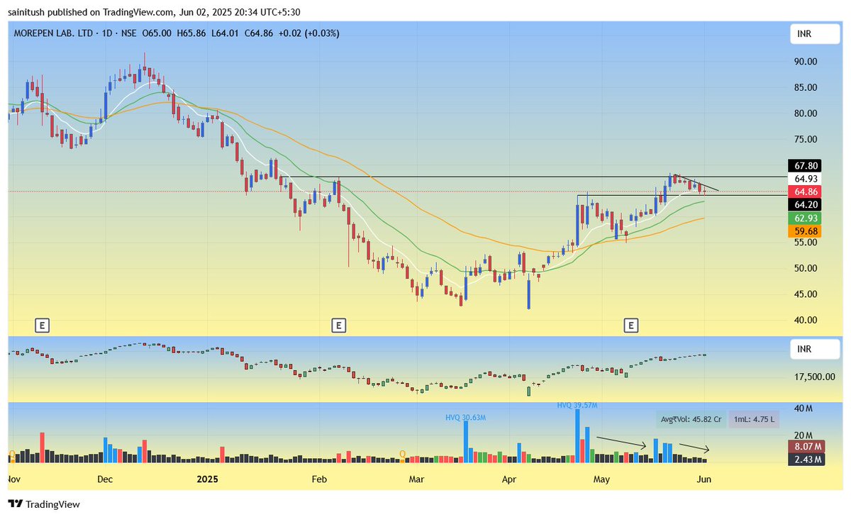Select the earnings 'E' icon below February
Image resolution: width=851 pixels, height=517 pixels.
(x=339, y=325)
